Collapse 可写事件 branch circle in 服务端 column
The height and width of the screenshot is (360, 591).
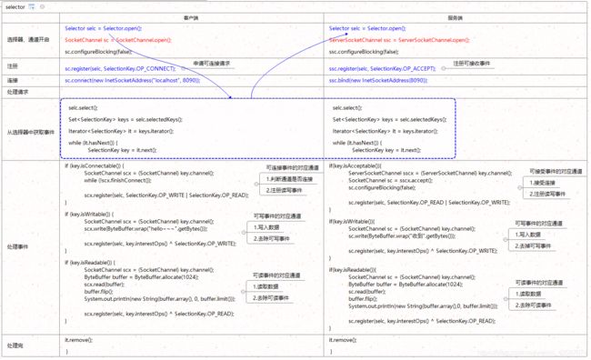point(506,239)
